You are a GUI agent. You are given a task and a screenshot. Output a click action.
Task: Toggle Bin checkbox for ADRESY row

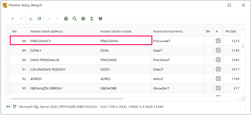(209, 79)
